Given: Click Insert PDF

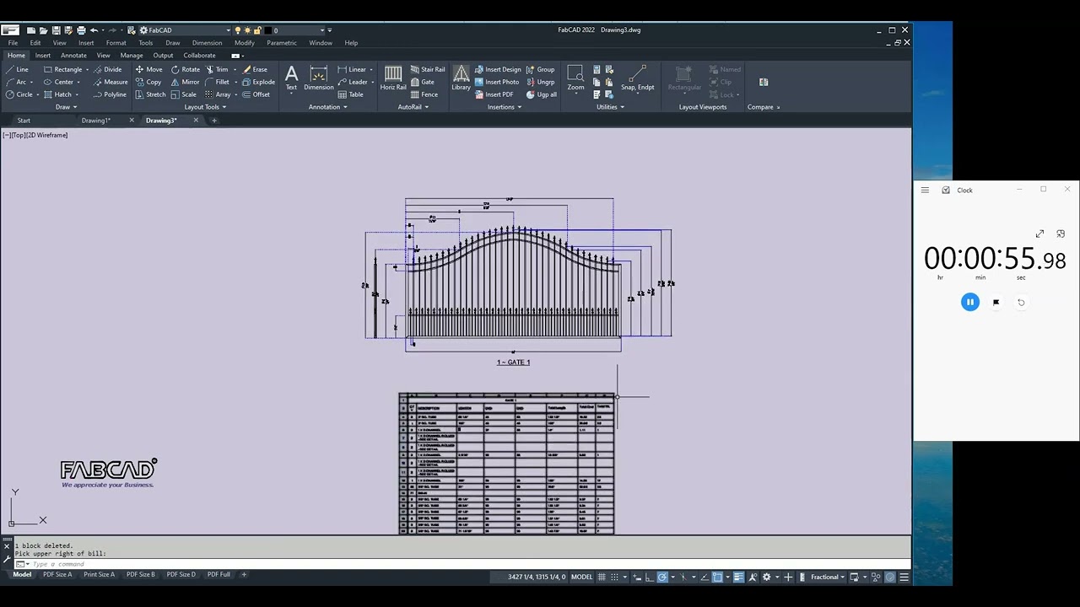Looking at the screenshot, I should pos(494,94).
